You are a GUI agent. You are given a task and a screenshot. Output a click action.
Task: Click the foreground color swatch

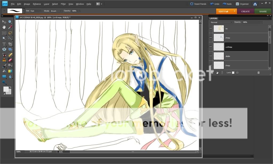[6, 89]
